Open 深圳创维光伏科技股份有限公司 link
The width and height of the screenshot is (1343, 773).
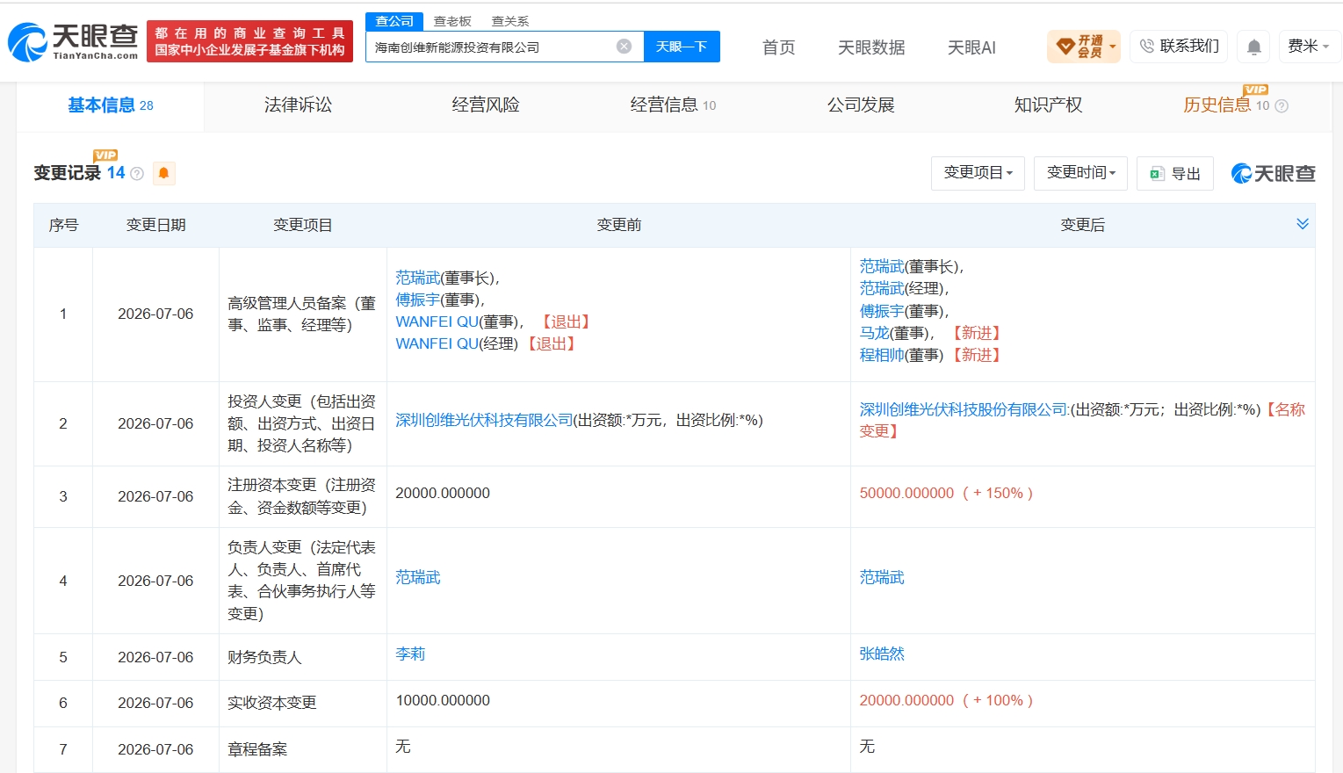[964, 409]
